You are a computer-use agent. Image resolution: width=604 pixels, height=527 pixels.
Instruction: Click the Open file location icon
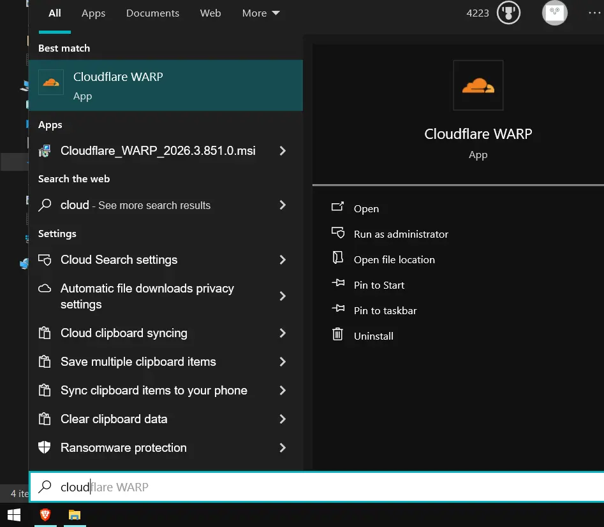coord(338,257)
